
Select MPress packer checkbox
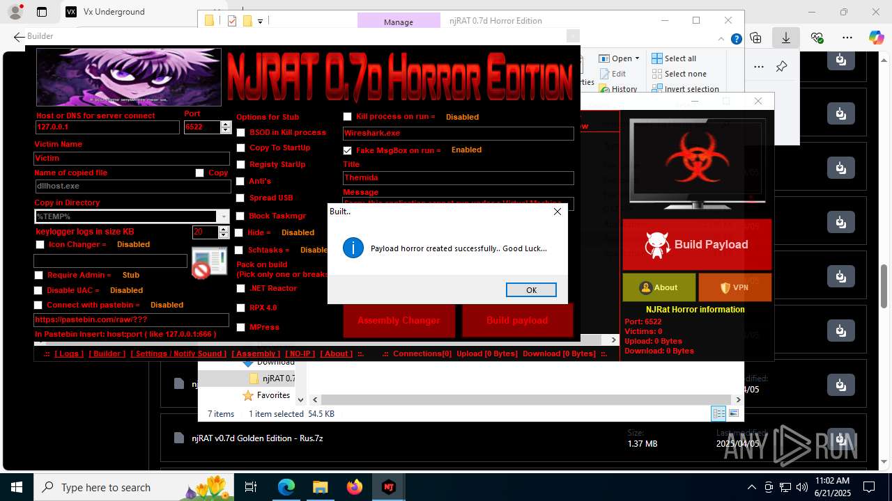coord(240,327)
